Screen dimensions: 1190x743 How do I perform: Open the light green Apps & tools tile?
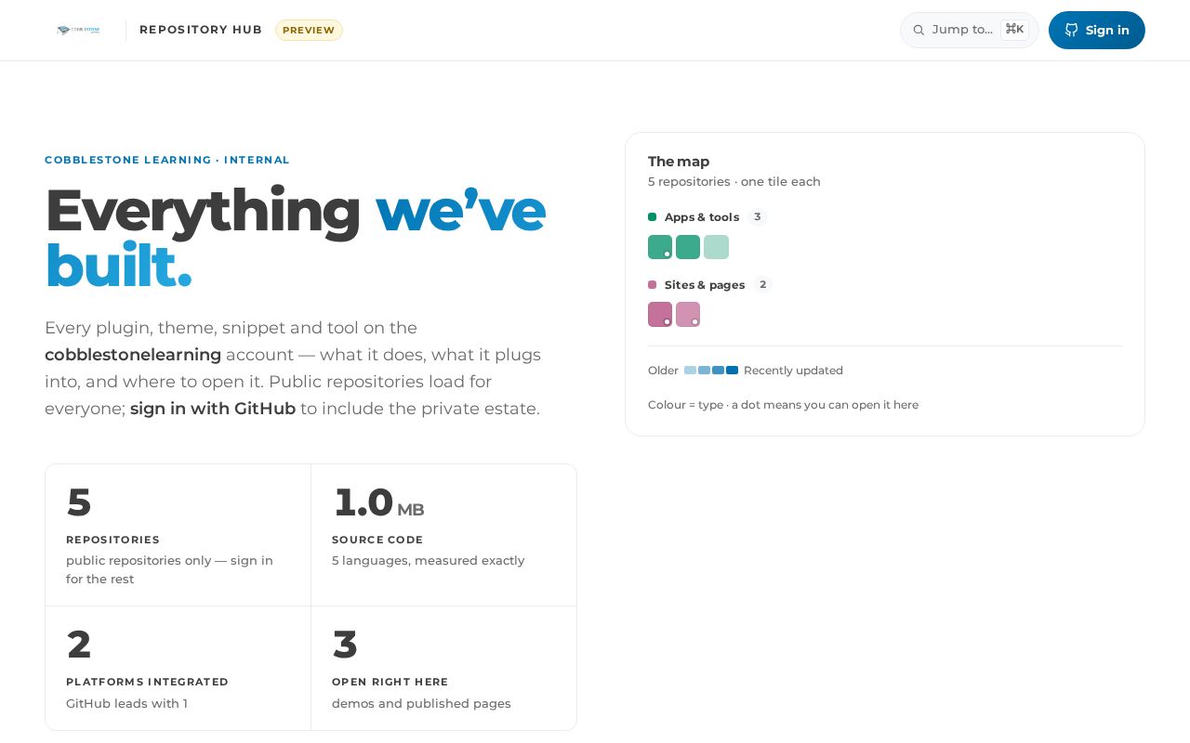(x=716, y=247)
